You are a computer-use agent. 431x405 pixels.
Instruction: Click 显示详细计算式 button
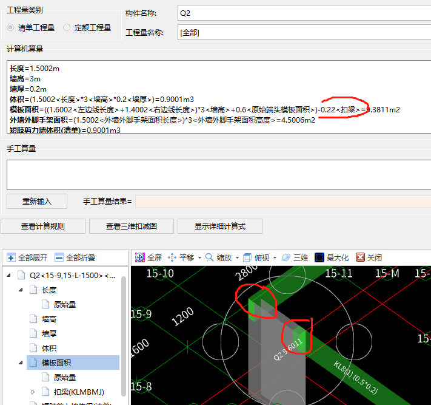220,226
